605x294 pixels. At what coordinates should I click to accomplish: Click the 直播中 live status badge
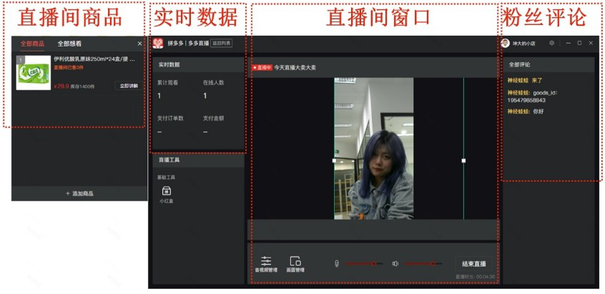tap(262, 67)
